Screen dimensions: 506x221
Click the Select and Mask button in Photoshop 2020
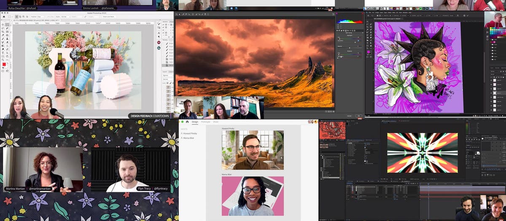[109, 17]
